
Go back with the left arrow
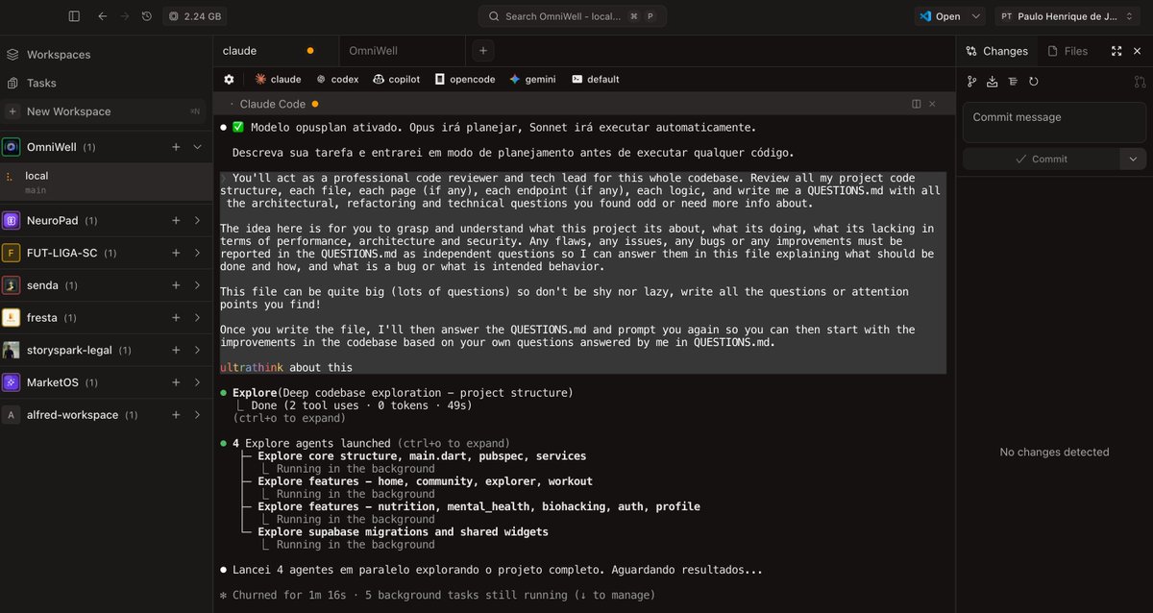click(x=102, y=16)
